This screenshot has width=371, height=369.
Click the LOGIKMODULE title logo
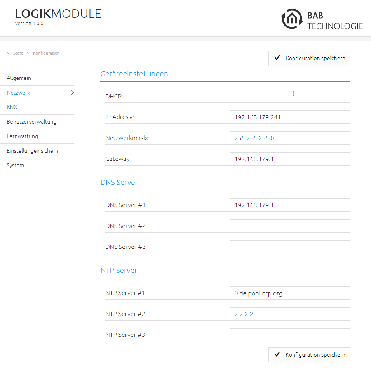(58, 14)
